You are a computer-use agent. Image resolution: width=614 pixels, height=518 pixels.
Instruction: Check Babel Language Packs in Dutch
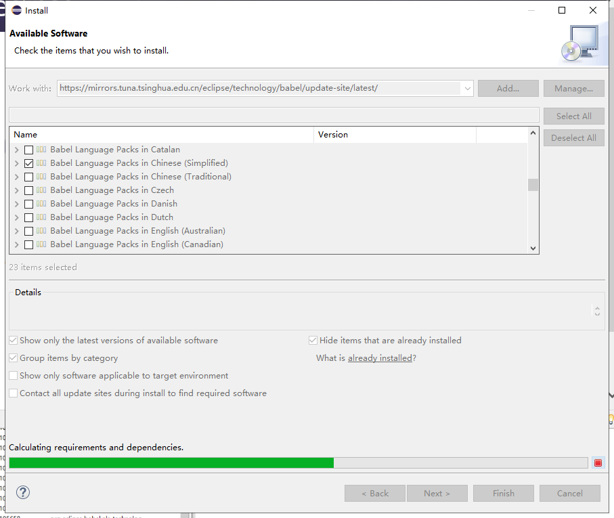(28, 217)
